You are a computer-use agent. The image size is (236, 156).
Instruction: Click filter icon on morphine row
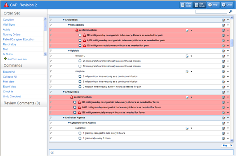[51, 71]
